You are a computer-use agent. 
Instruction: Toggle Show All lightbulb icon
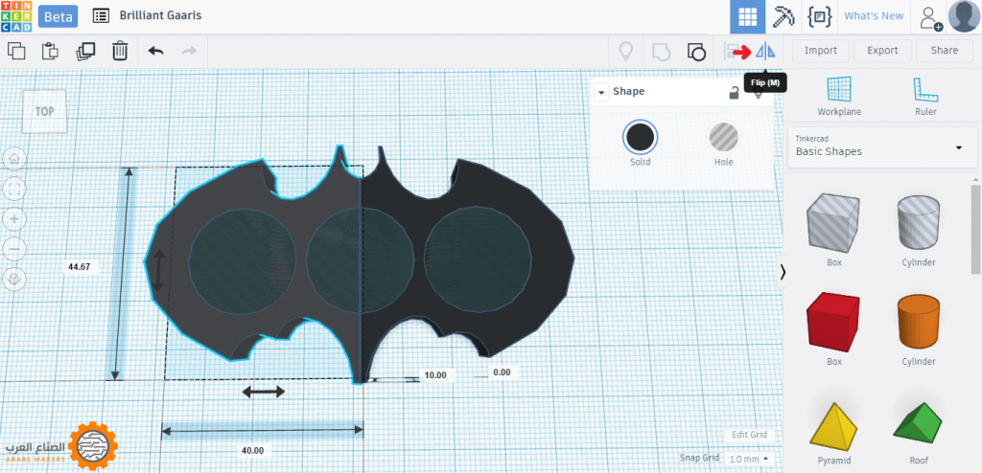[x=625, y=51]
